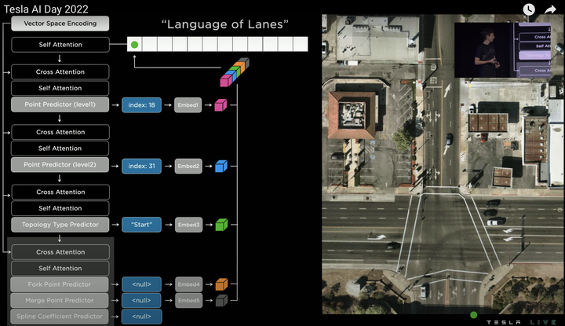Click the <null> box beside Spline Coefficient Predictor
The height and width of the screenshot is (326, 565).
(141, 317)
